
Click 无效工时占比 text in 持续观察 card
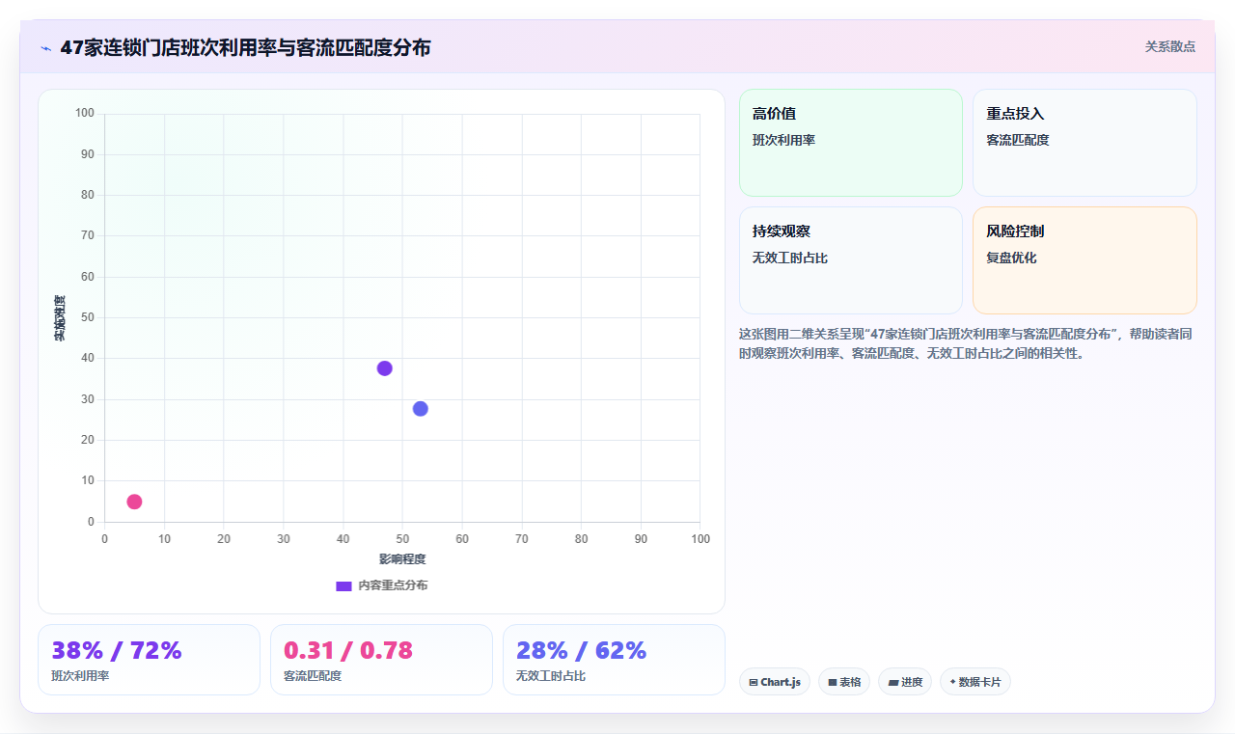pos(790,258)
